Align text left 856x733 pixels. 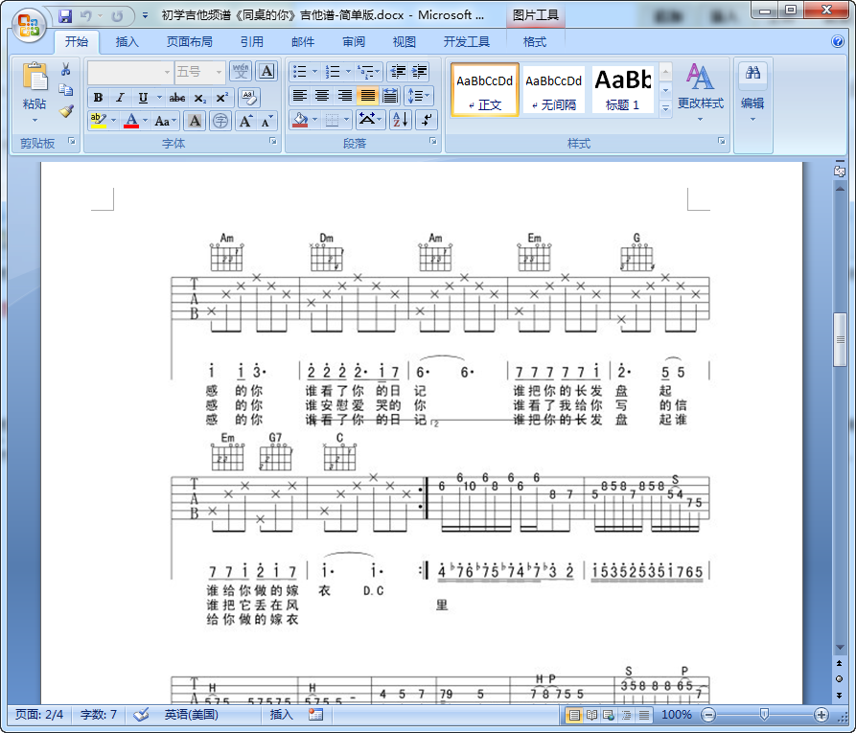tap(299, 96)
